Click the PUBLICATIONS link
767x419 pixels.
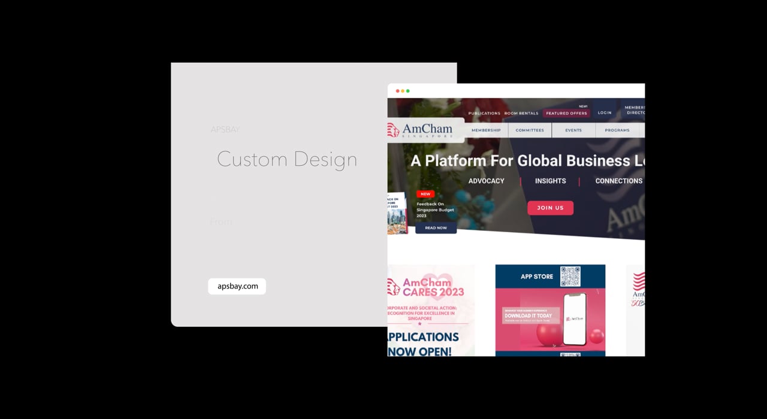(484, 113)
